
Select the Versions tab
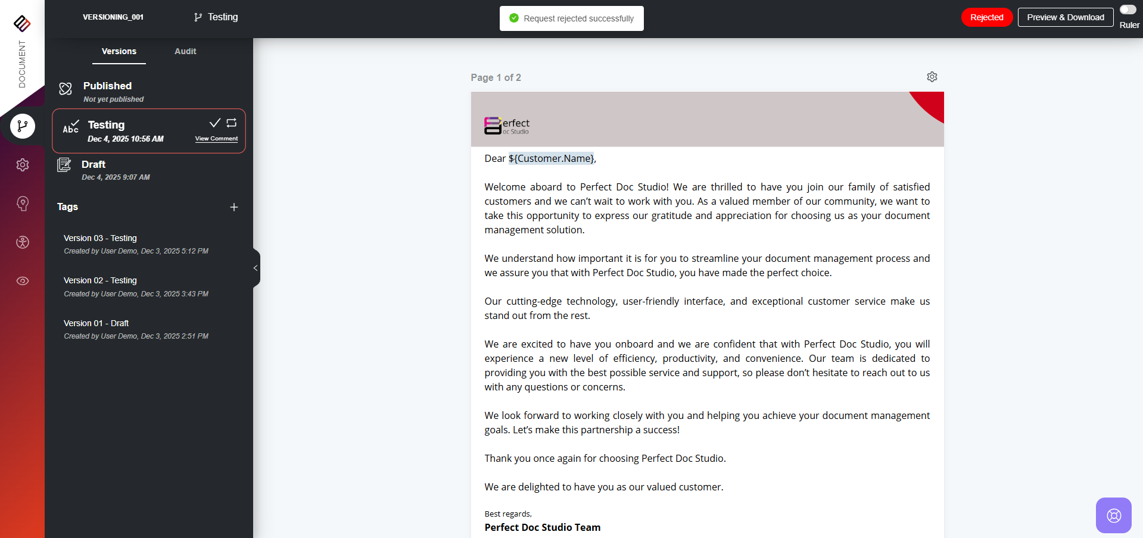tap(119, 52)
